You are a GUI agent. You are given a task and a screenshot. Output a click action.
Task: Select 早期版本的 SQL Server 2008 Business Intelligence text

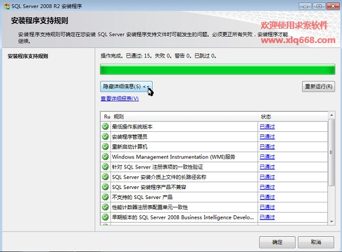tap(183, 217)
